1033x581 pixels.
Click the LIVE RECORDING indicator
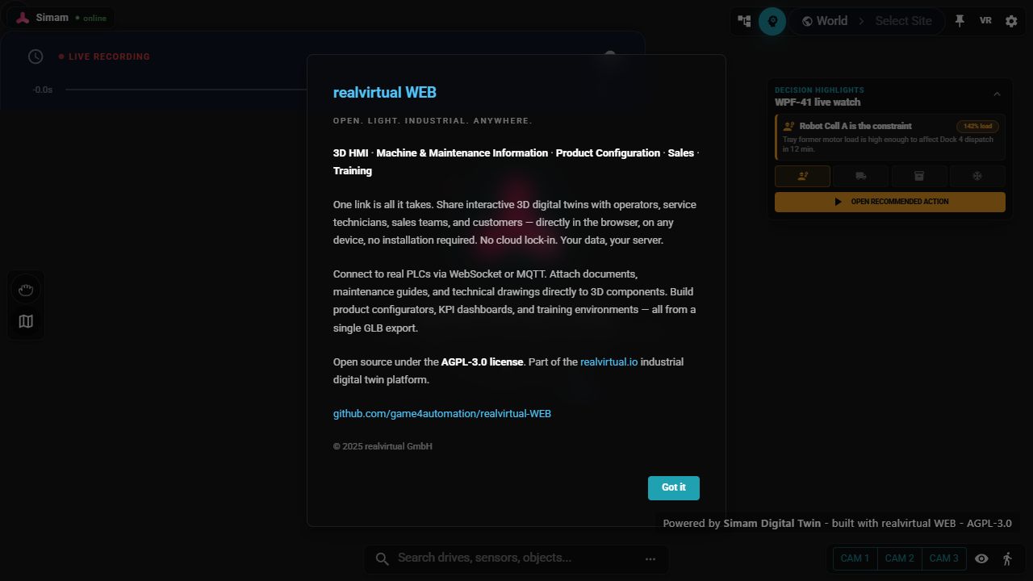coord(104,56)
